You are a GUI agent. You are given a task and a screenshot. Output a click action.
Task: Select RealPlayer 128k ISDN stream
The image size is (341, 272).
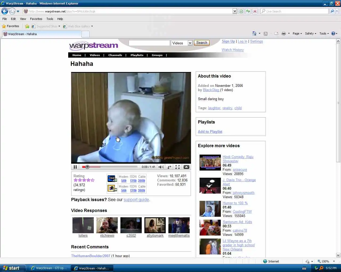tap(133, 181)
